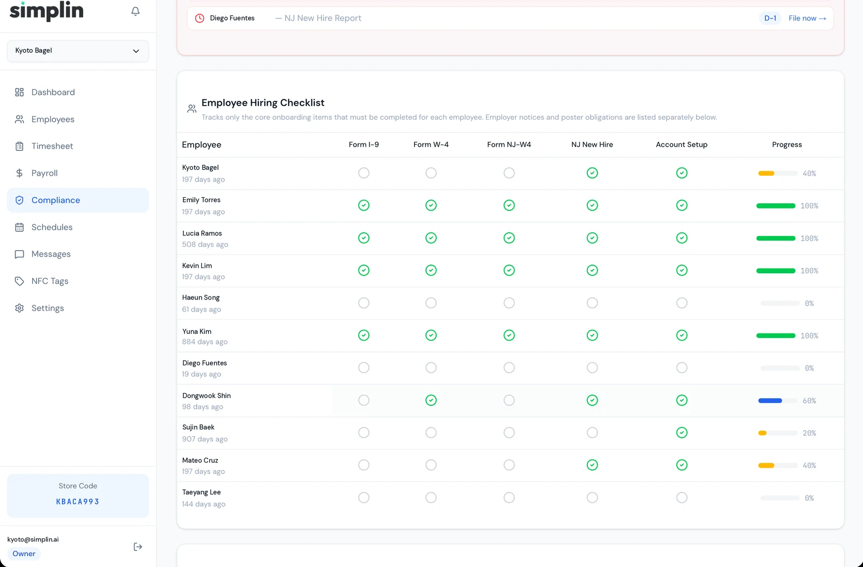This screenshot has height=567, width=863.
Task: Click Account Setup column header
Action: (x=682, y=144)
